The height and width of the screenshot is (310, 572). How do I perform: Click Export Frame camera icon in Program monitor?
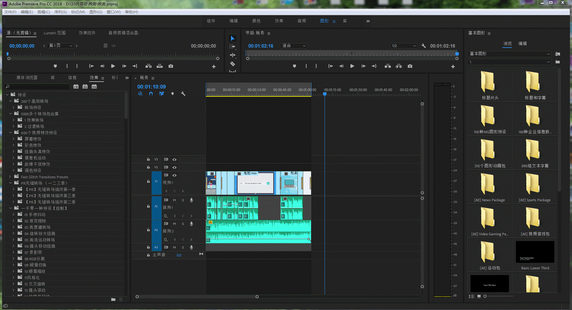(410, 66)
